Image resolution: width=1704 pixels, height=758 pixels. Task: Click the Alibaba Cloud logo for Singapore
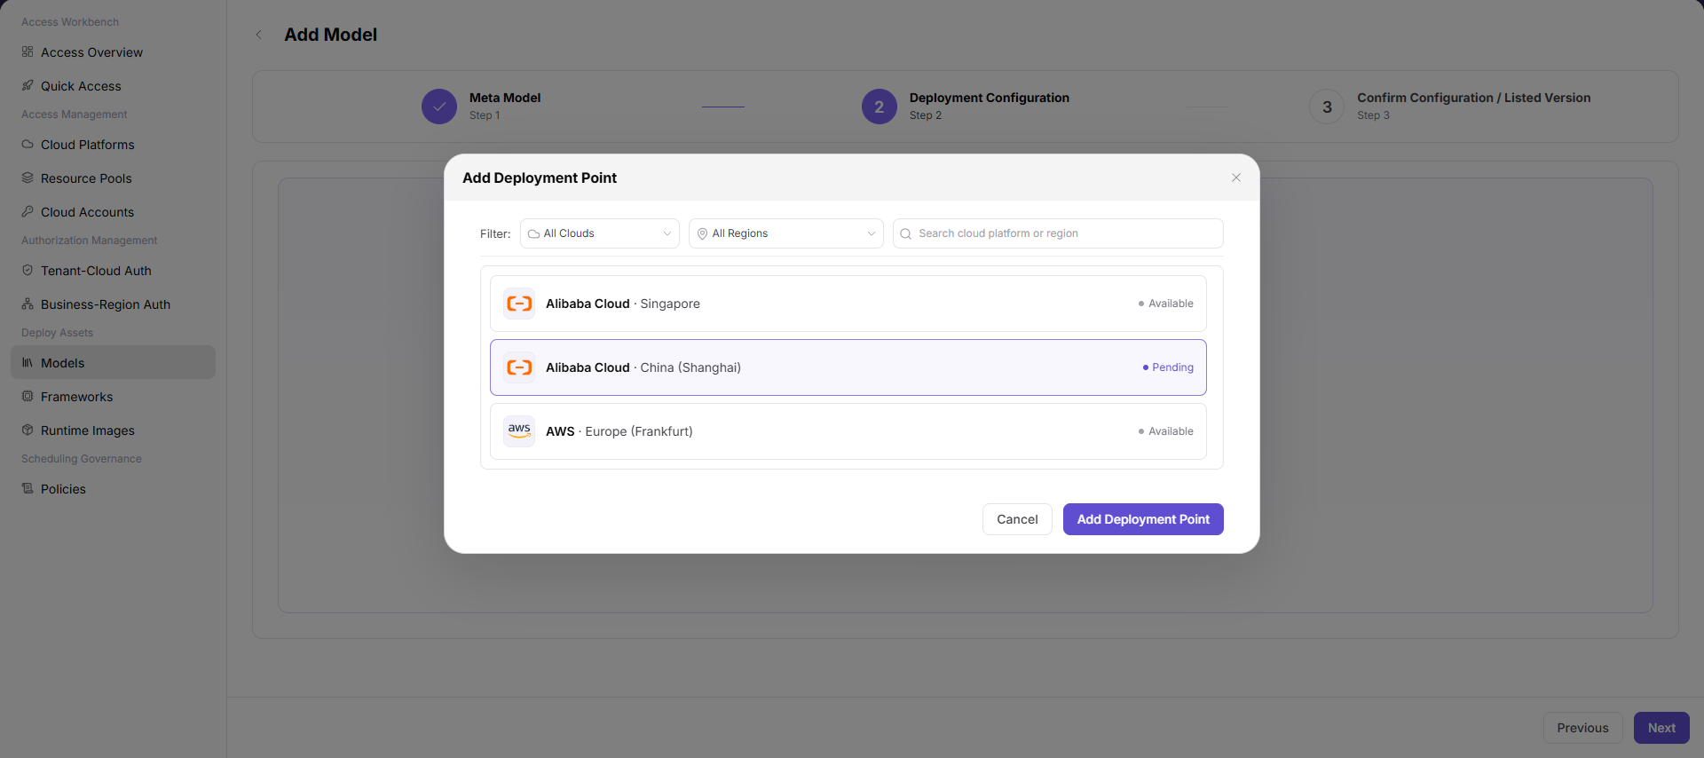tap(519, 304)
